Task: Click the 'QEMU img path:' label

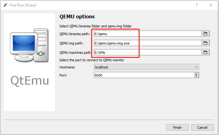Action: coord(71,43)
